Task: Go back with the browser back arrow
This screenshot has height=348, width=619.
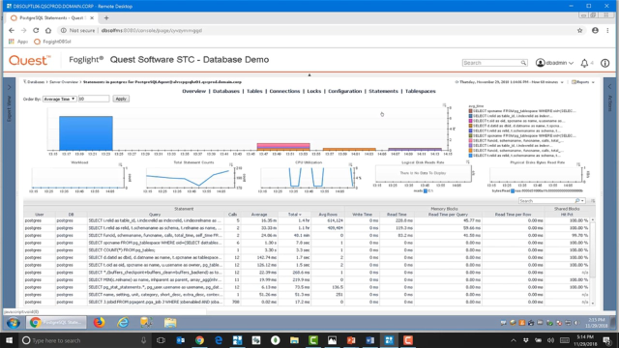Action: click(12, 30)
